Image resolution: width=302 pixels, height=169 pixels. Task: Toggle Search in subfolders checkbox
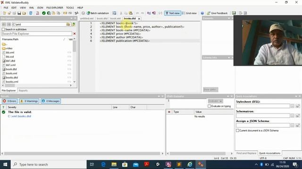pyautogui.click(x=3, y=29)
